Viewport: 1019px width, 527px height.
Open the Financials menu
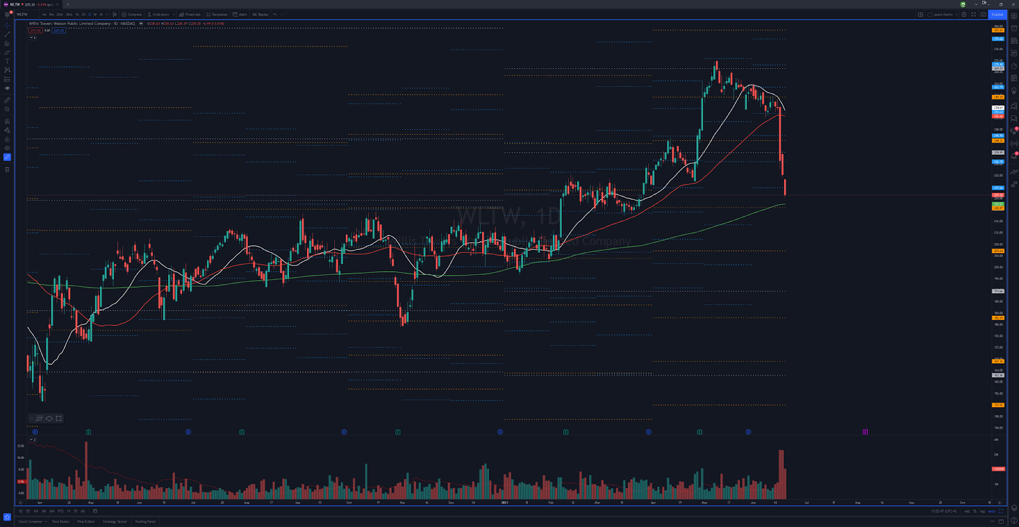click(x=190, y=14)
